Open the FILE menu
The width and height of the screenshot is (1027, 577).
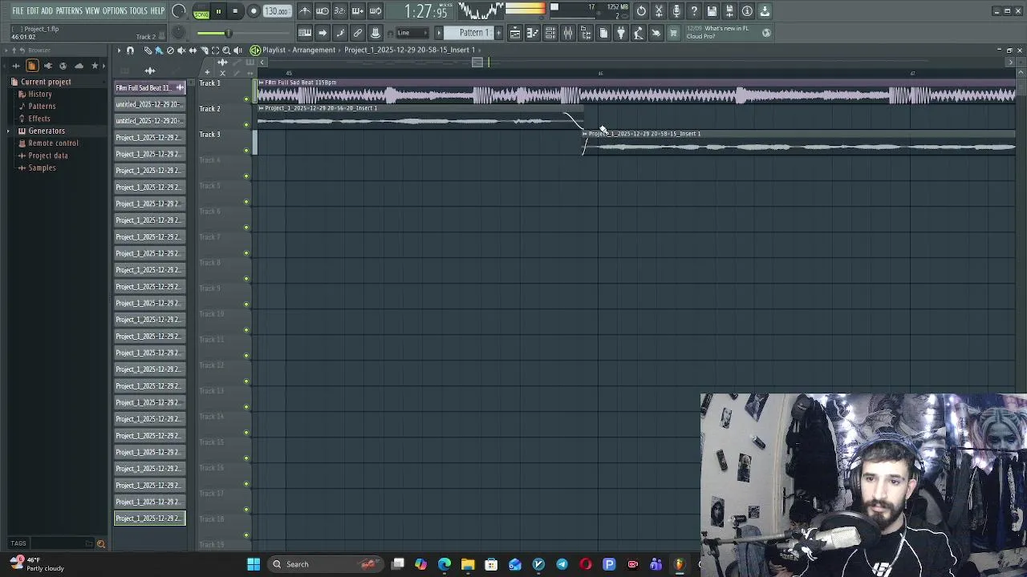coord(18,11)
